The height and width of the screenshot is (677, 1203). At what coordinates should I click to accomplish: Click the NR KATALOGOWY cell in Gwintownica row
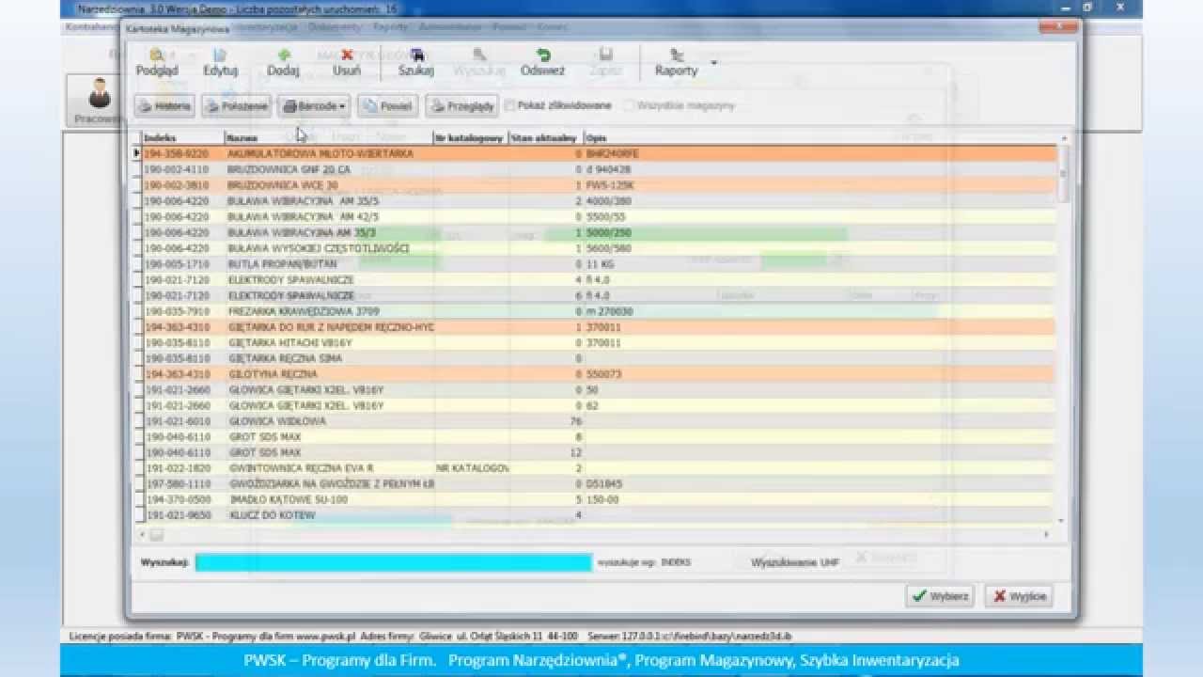tap(472, 468)
